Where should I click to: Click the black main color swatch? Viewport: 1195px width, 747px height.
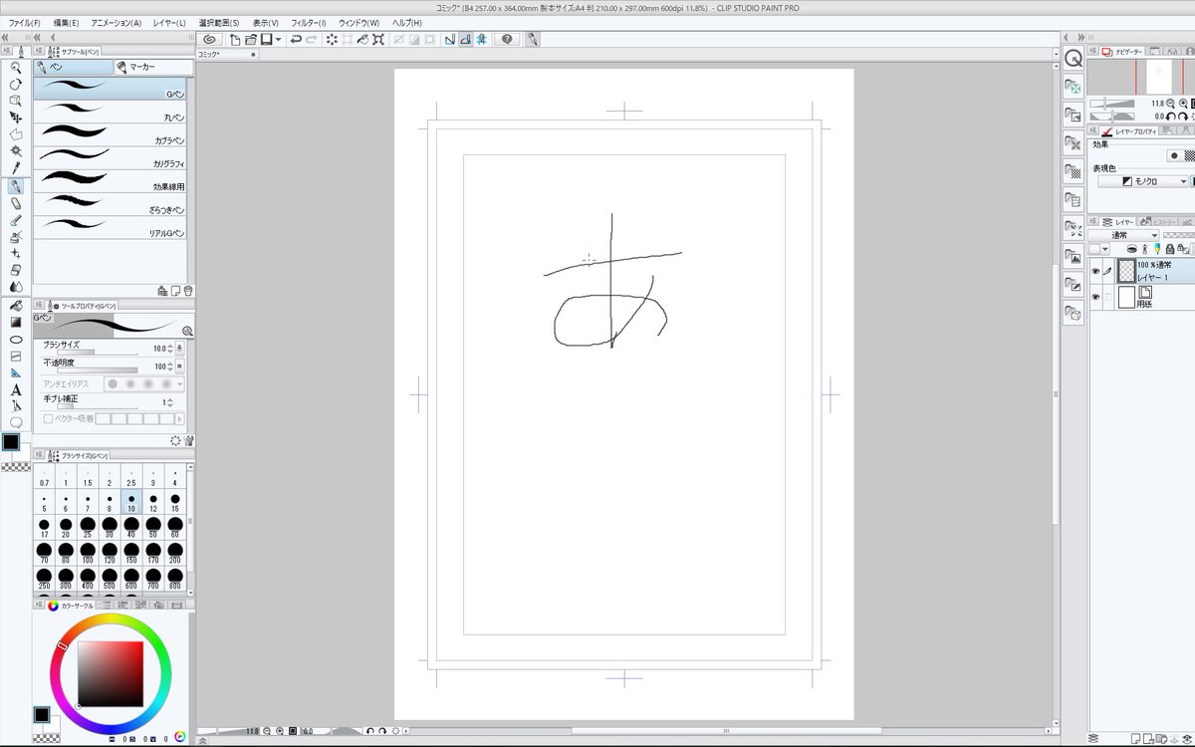coord(11,441)
